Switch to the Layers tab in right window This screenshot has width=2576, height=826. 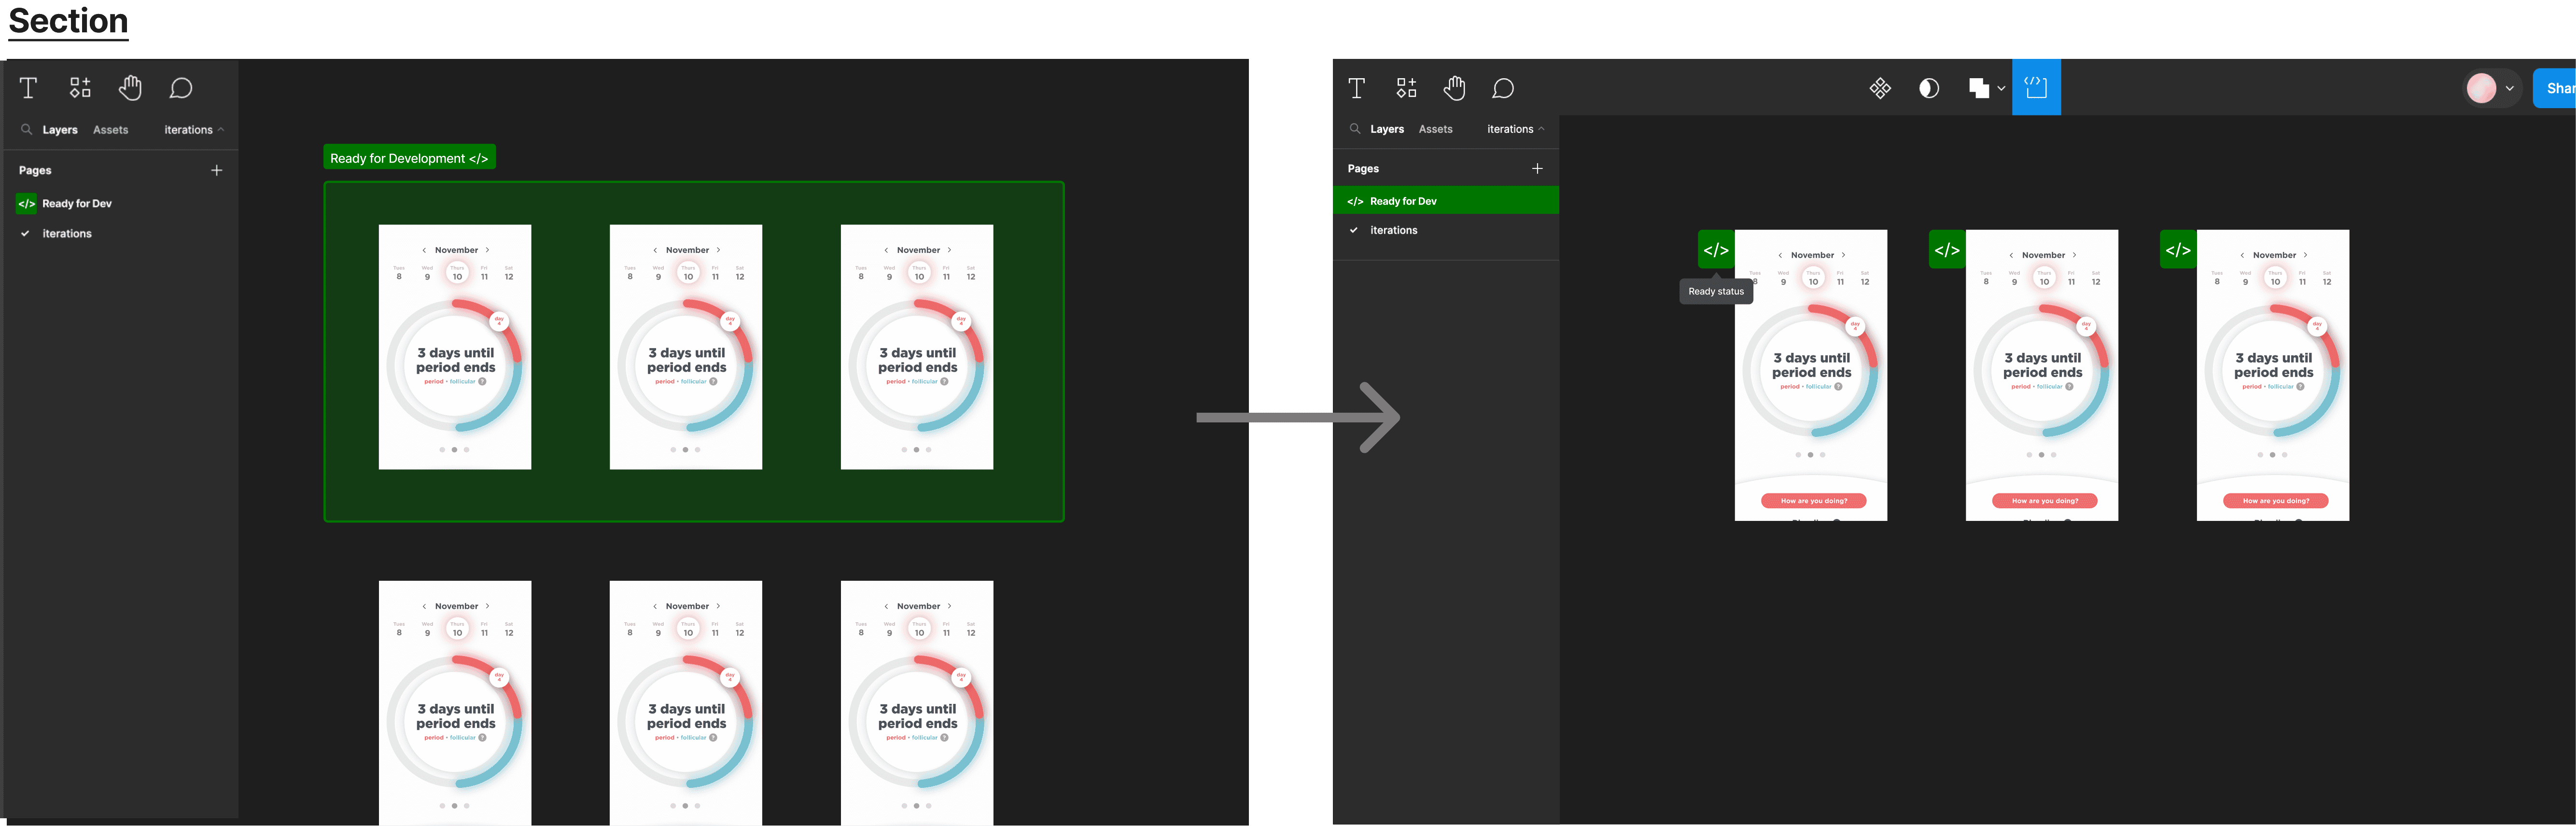pyautogui.click(x=1387, y=129)
